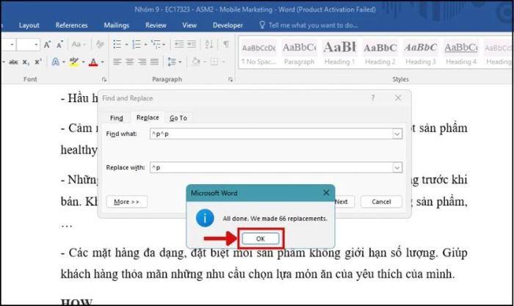
Task: Apply strikethrough formatting
Action: [13, 62]
